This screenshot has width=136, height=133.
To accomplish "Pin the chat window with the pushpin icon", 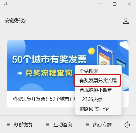I will click(6, 4).
